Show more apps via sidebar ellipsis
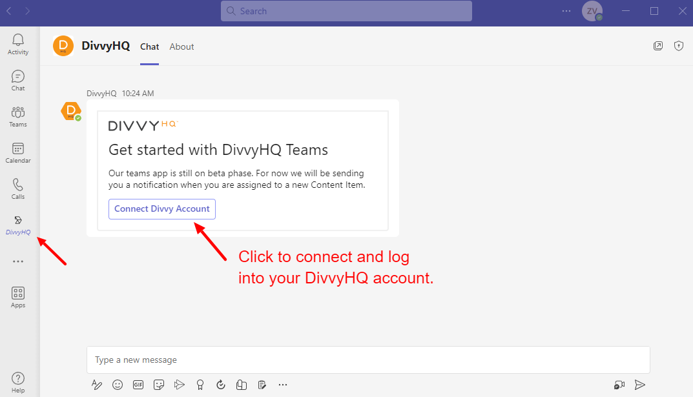The image size is (693, 397). click(x=18, y=261)
